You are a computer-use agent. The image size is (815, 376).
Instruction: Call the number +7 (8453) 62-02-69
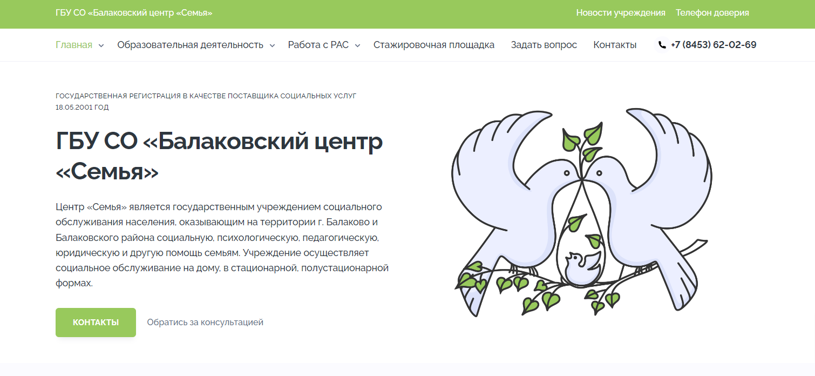tap(713, 45)
